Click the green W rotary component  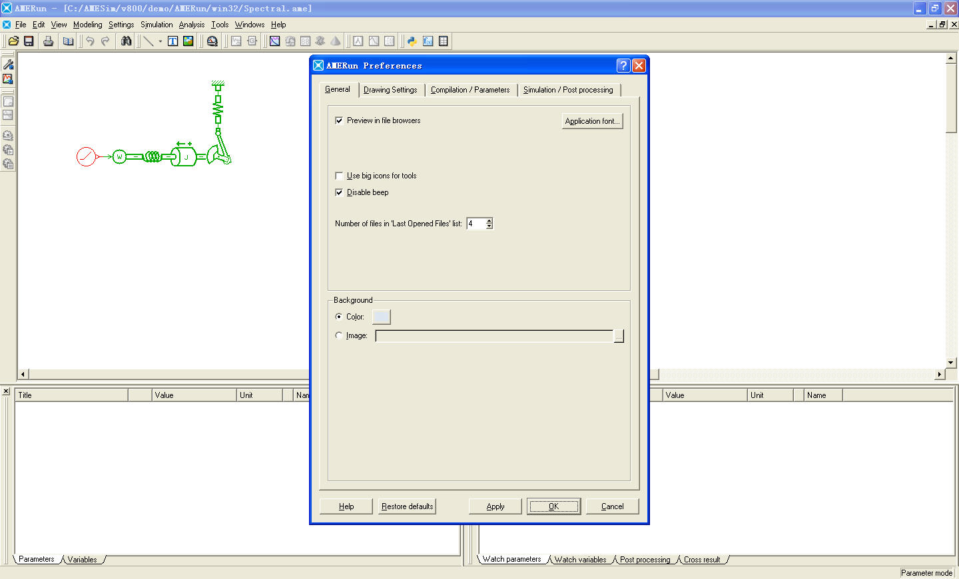119,157
